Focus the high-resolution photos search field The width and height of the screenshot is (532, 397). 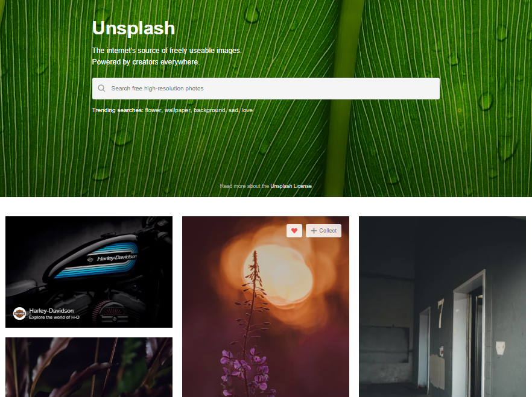265,89
